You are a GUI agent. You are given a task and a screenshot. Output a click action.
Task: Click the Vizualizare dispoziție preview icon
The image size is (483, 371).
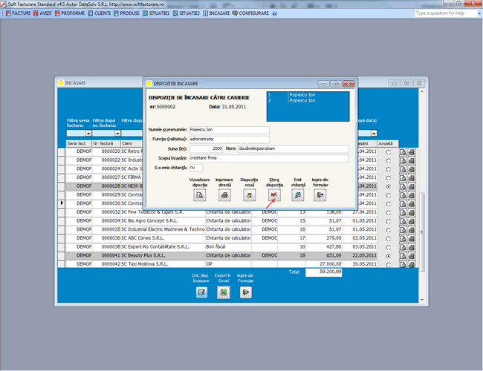point(200,195)
